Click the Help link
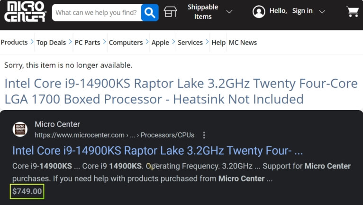 [218, 43]
